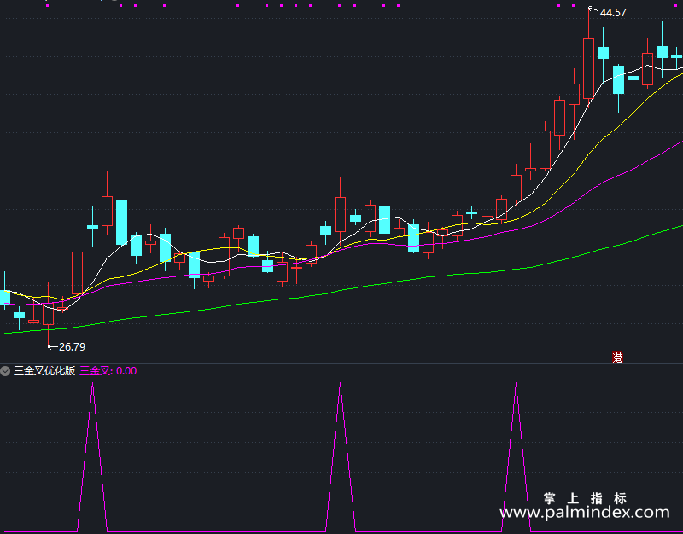Select the 三金叉优化版 indicator name

[44, 371]
